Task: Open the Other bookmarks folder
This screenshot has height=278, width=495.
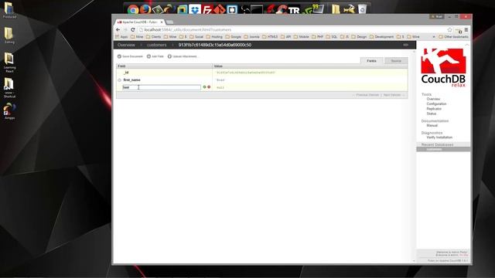Action: 454,37
